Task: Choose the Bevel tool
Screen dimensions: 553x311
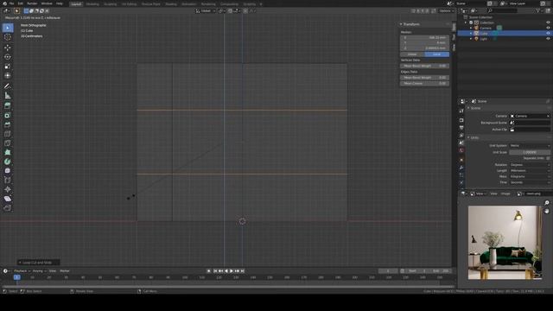Action: (8, 124)
